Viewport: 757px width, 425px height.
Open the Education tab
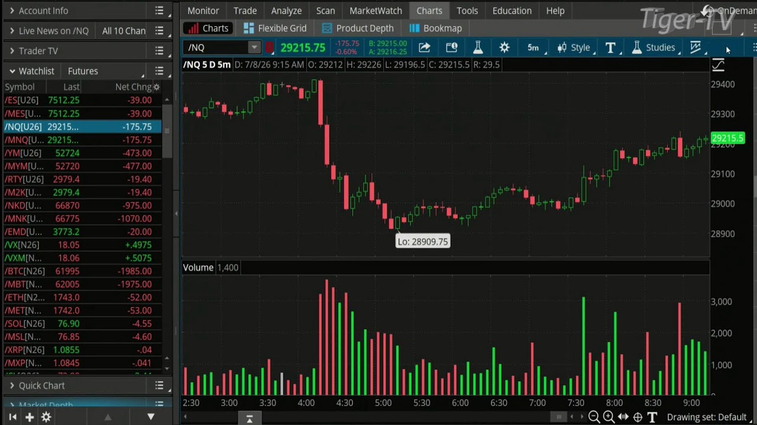tap(512, 11)
